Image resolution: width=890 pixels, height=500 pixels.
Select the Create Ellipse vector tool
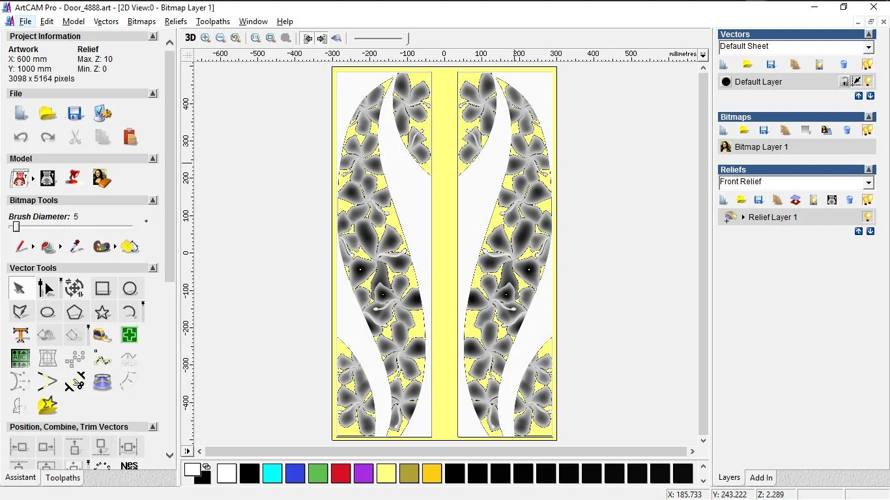pyautogui.click(x=48, y=312)
